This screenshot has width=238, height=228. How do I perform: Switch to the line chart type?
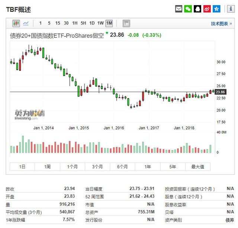click(x=26, y=23)
